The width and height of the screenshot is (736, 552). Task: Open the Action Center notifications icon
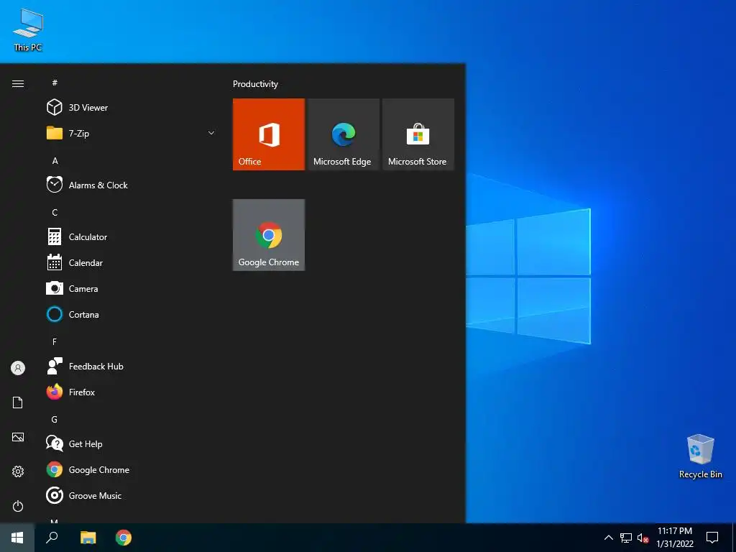[712, 538]
